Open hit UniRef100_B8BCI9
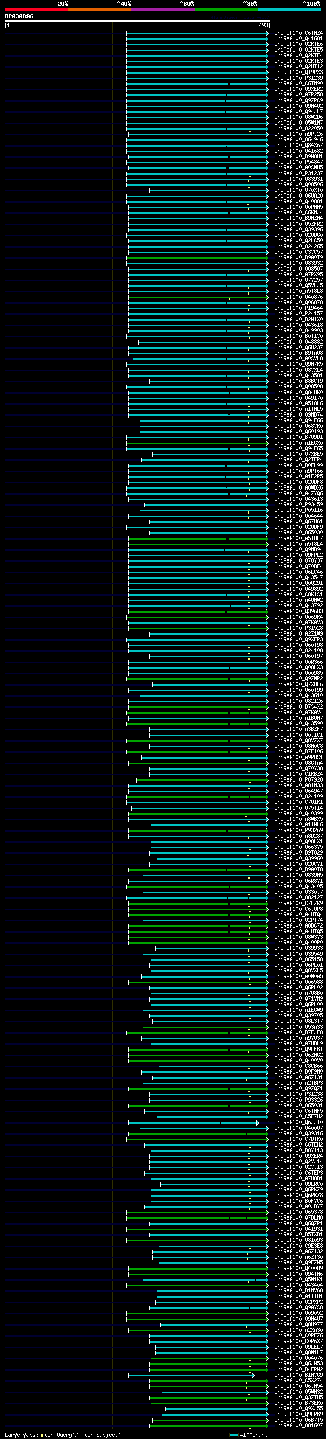 [x=298, y=381]
